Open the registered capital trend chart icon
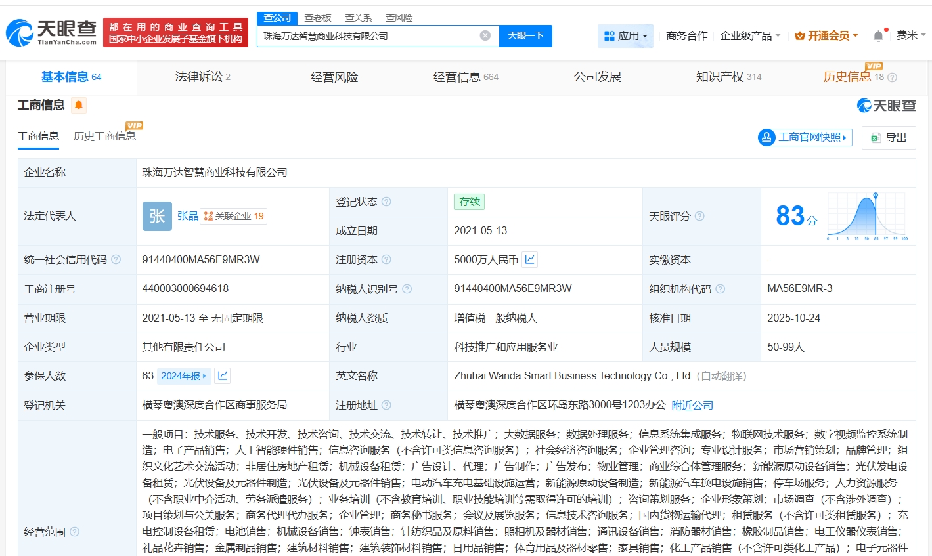 pos(530,259)
